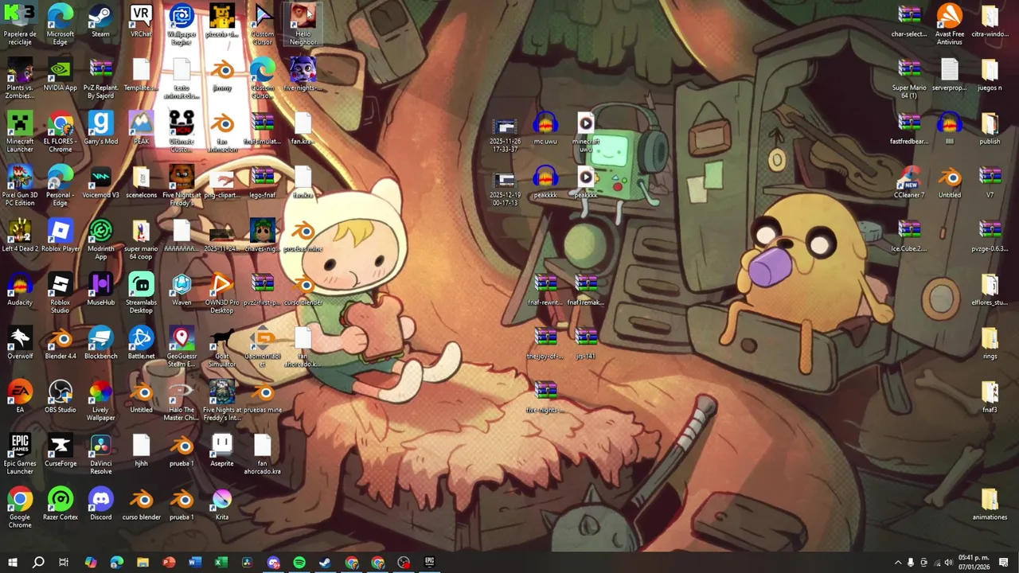Select the Goat Simulator desktop icon
The width and height of the screenshot is (1019, 573).
click(222, 347)
